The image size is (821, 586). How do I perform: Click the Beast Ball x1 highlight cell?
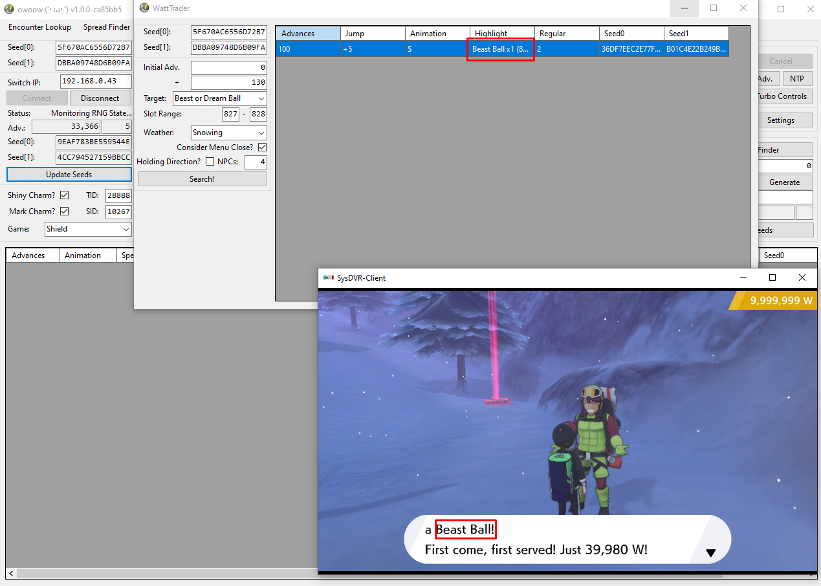(x=501, y=49)
